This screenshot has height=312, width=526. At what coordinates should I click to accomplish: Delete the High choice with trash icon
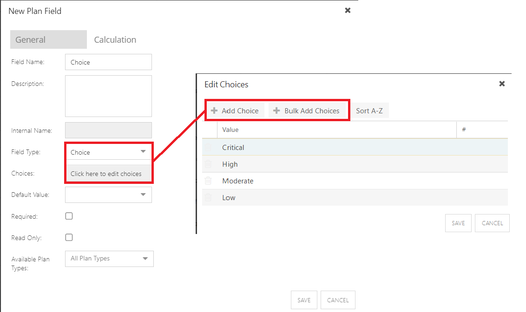pos(208,164)
